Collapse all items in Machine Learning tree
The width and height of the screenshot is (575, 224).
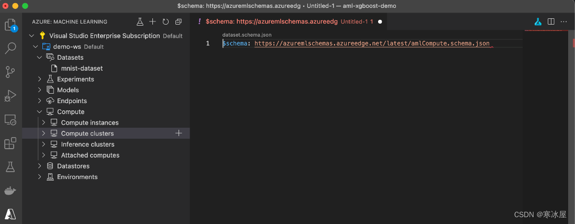click(179, 21)
